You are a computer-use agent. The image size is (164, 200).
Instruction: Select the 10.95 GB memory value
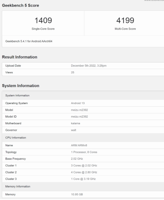point(77,195)
